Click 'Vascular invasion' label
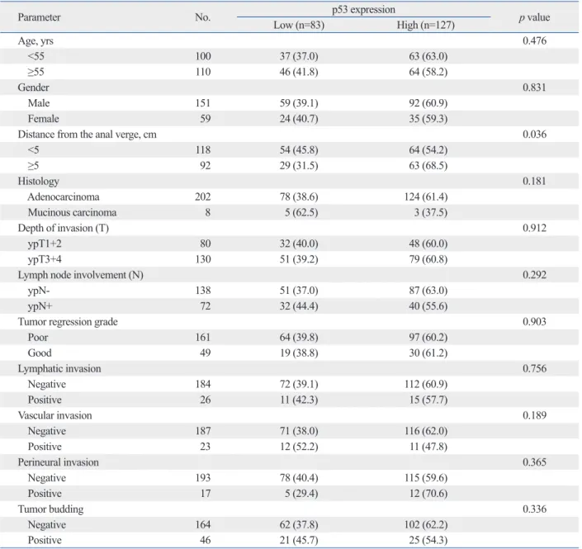582x549 pixels. coord(55,415)
